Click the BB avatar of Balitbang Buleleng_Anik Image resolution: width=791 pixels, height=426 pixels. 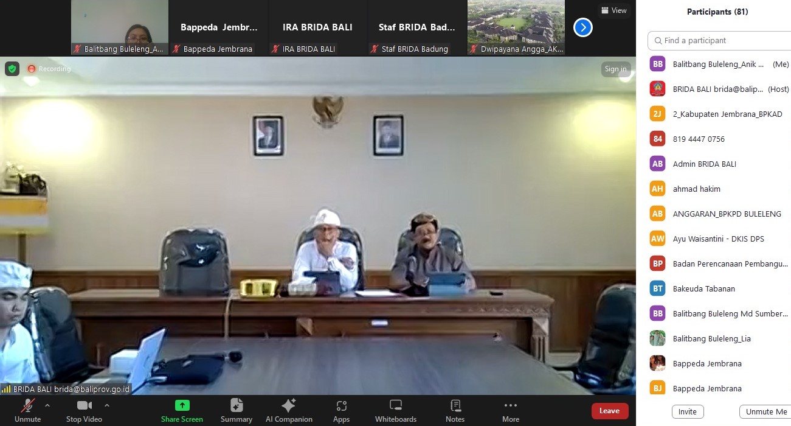(x=657, y=64)
